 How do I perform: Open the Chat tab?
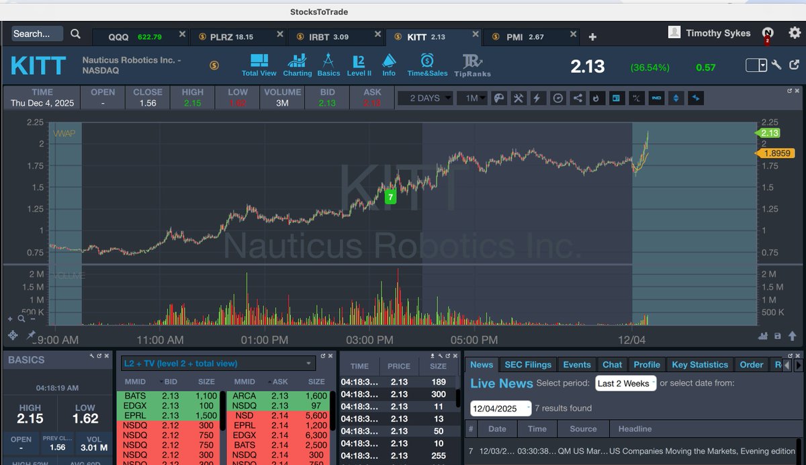point(612,365)
